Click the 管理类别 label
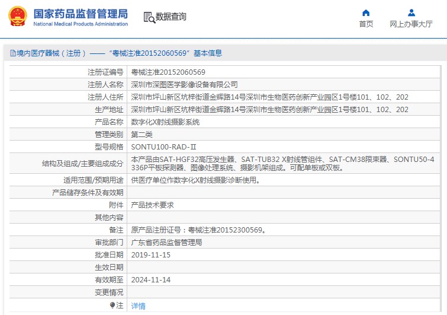This screenshot has width=447, height=315. [x=109, y=135]
